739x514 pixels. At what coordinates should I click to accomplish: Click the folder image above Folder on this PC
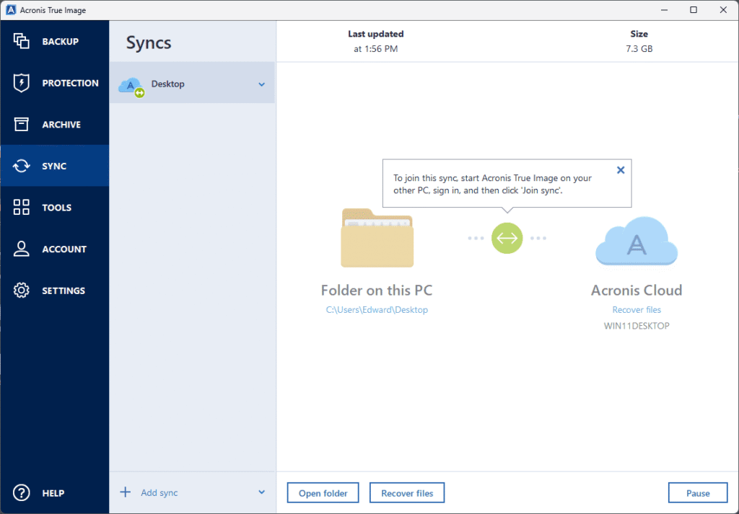point(377,238)
